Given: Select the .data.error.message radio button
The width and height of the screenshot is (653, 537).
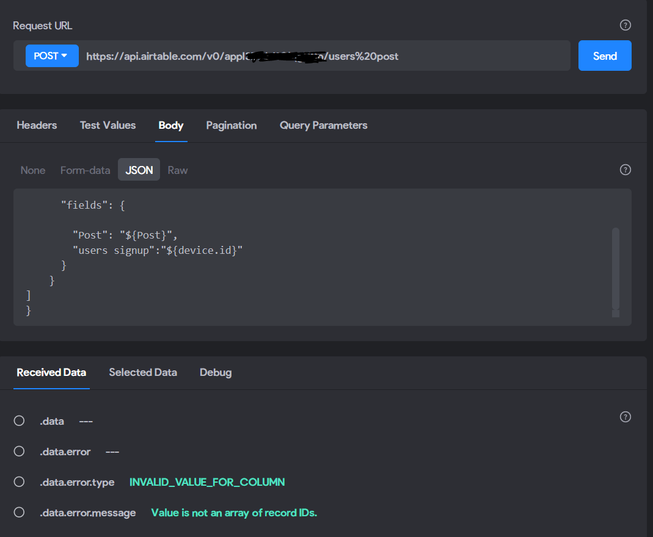Looking at the screenshot, I should 19,512.
